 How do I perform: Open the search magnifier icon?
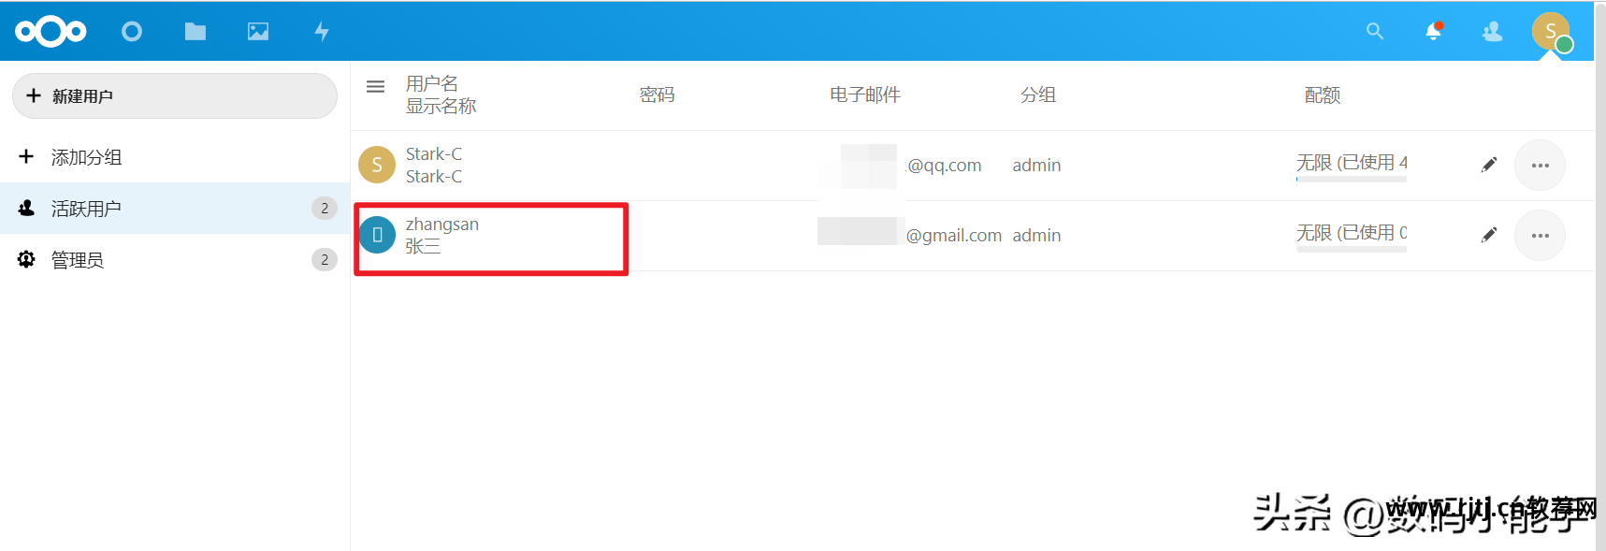[1375, 32]
